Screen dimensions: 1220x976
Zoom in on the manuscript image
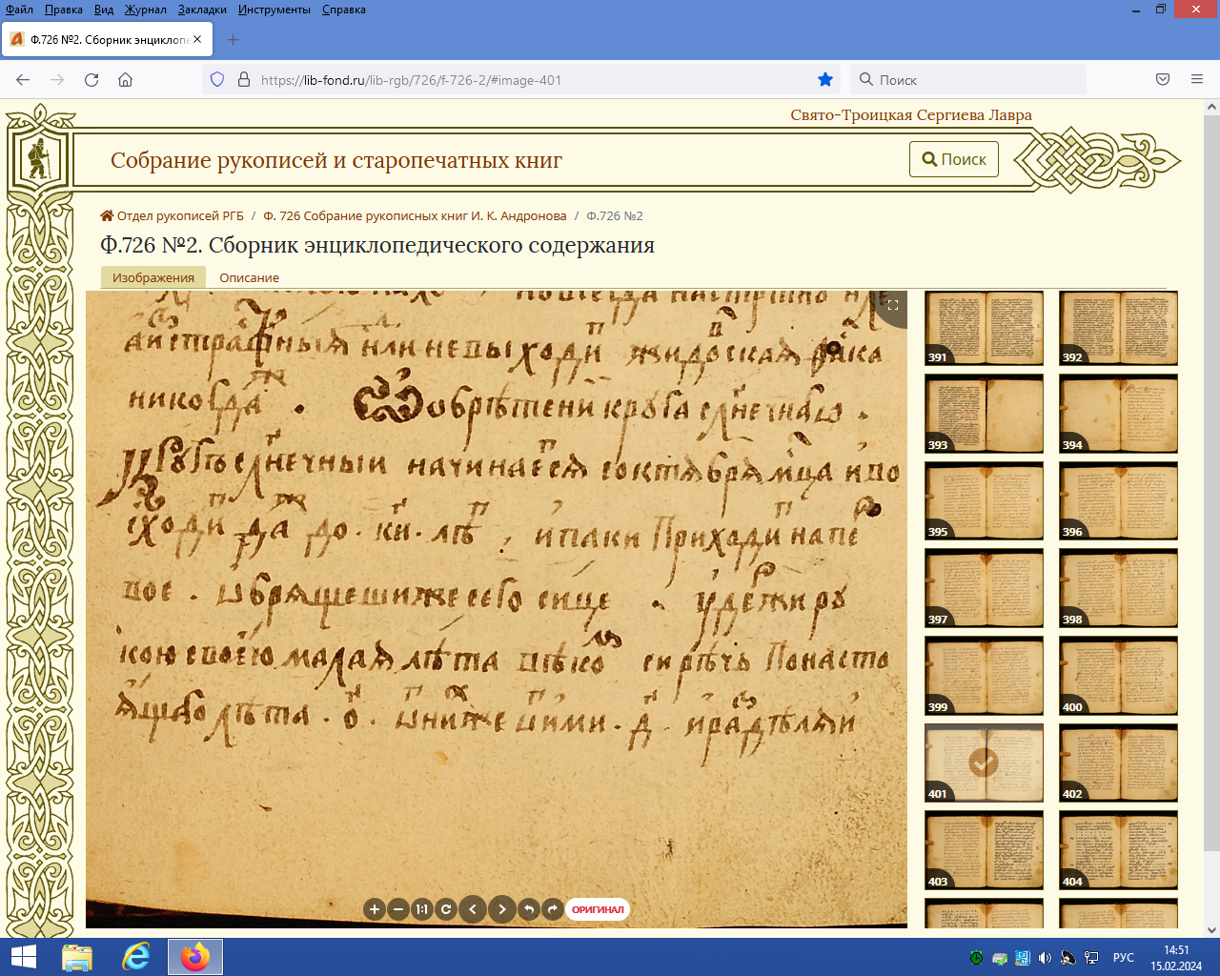click(x=375, y=909)
